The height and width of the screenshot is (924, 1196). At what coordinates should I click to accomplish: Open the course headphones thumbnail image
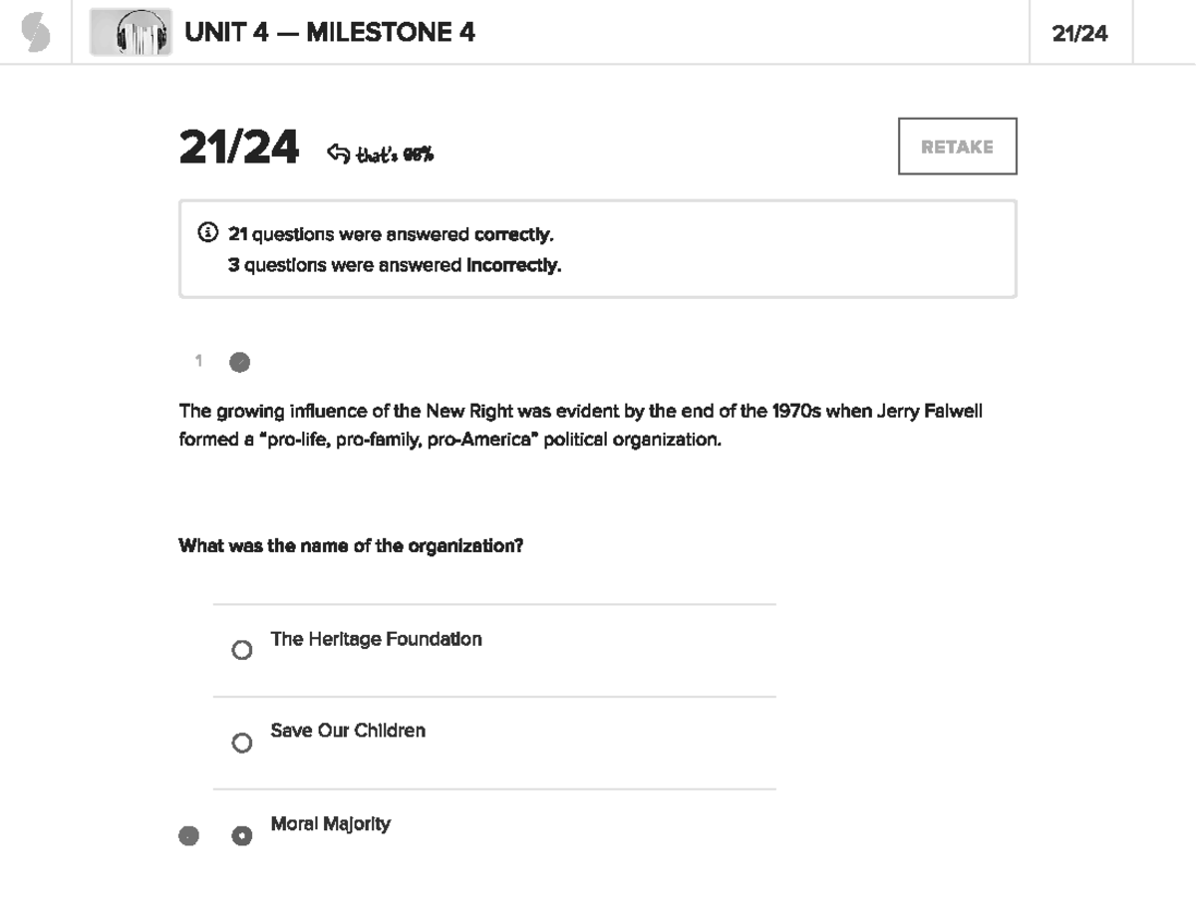coord(132,30)
